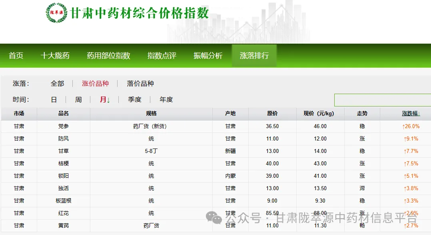Click the 品名 column header

pyautogui.click(x=64, y=113)
